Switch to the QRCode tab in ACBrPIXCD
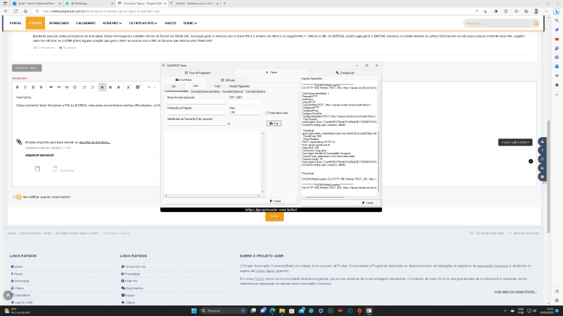563x316 pixels. 228,80
